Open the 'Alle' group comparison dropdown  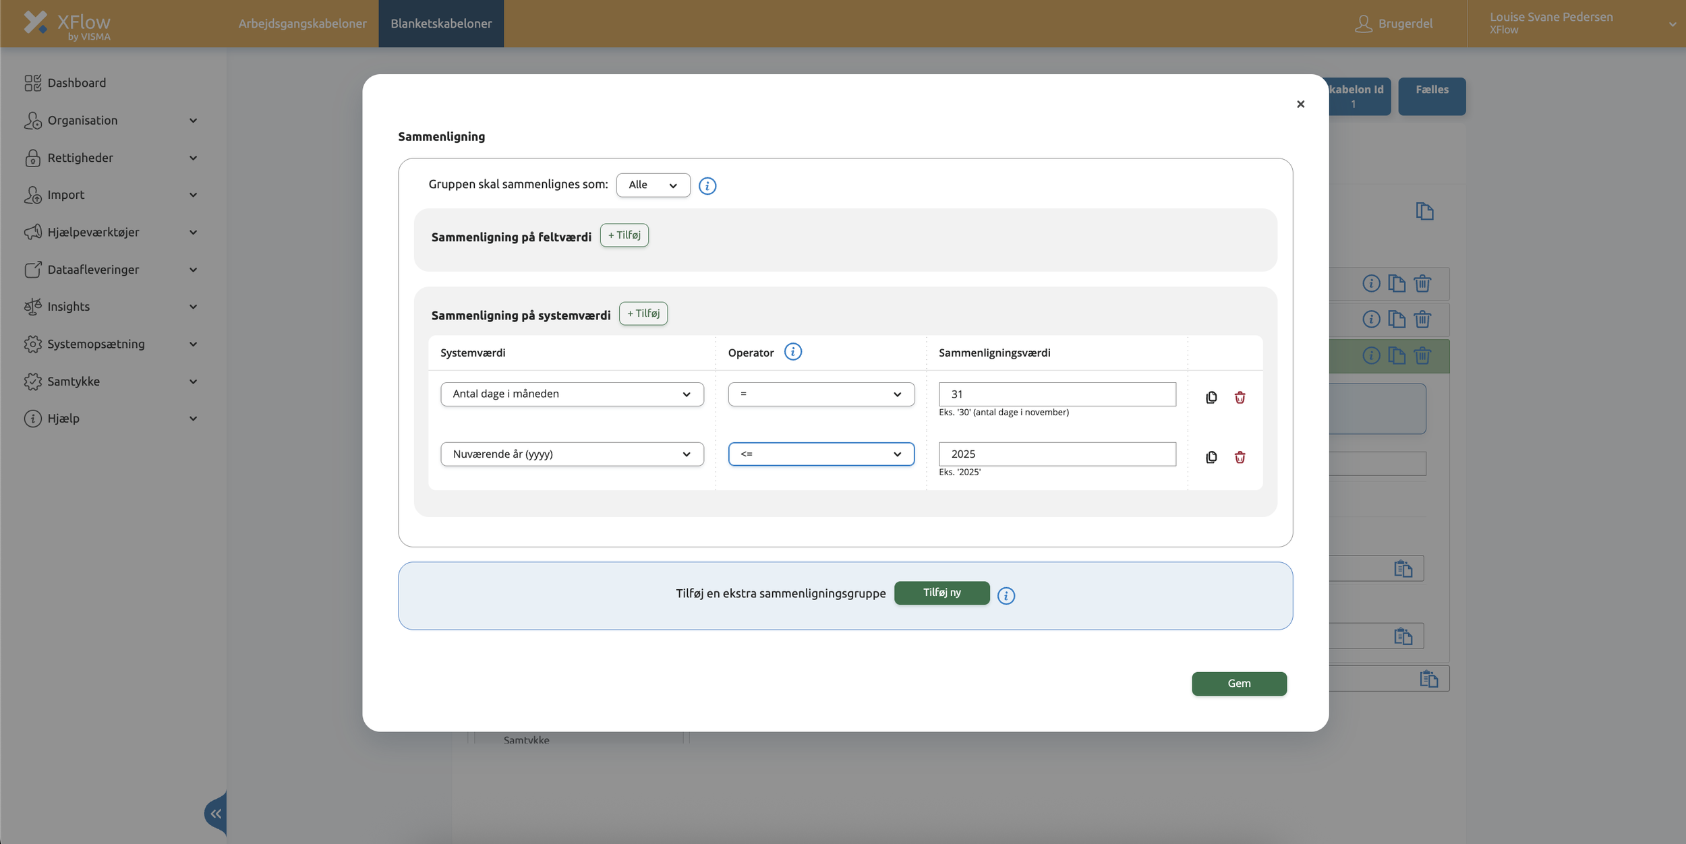click(x=653, y=185)
